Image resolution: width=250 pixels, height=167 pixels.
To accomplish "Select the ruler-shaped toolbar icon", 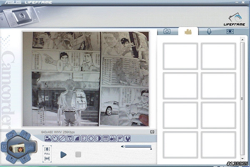I will [x=62, y=139].
